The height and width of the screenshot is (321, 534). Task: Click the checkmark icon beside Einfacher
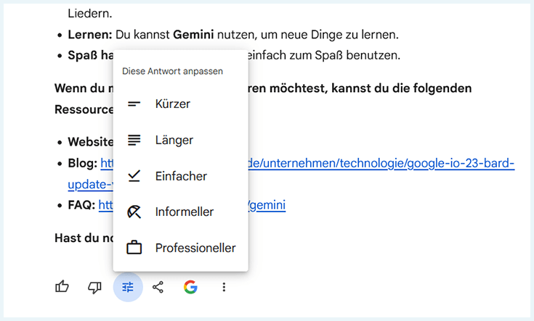click(x=134, y=176)
